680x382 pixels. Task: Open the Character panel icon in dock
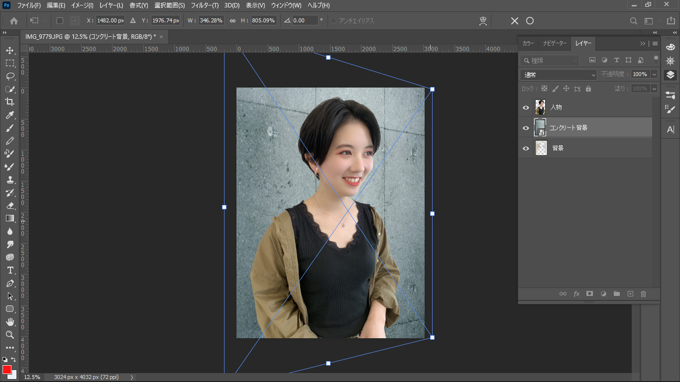pos(670,129)
